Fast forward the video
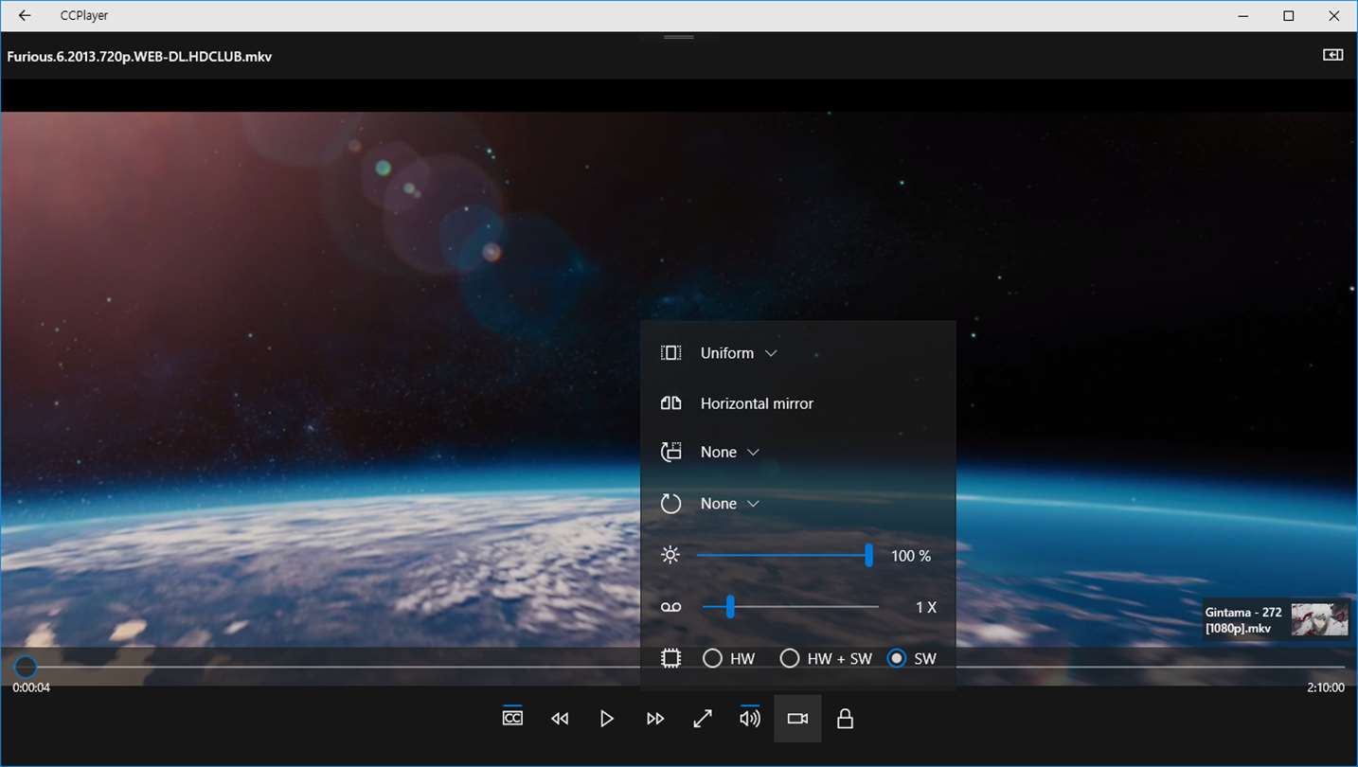Screen dimensions: 1358x767 (x=655, y=720)
